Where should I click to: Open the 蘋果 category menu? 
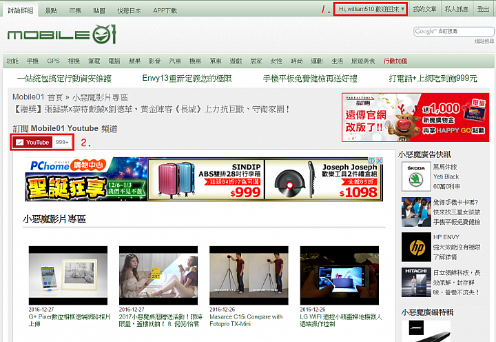pos(134,61)
